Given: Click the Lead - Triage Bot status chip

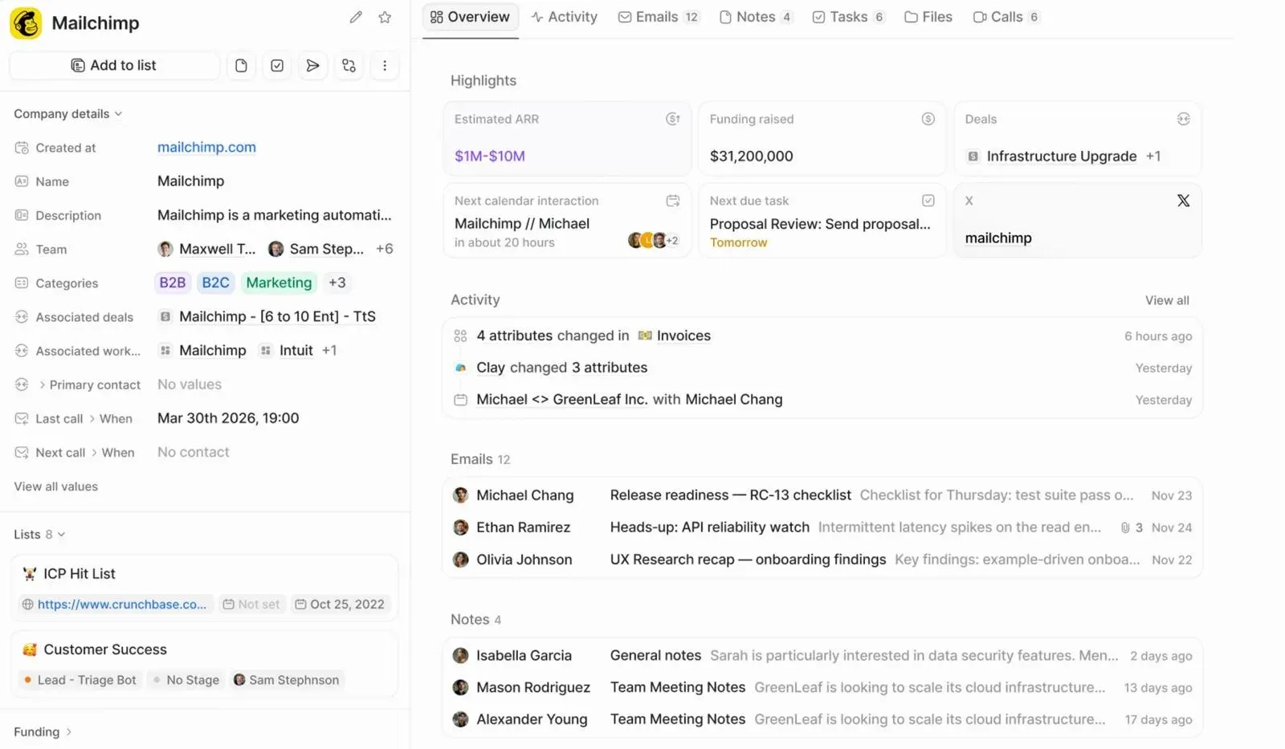Looking at the screenshot, I should pos(80,680).
